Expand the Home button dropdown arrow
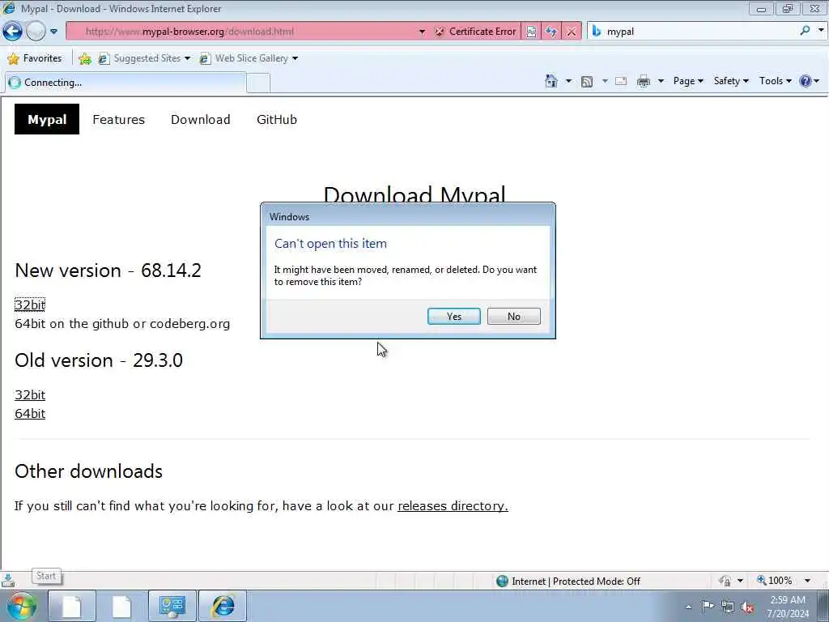 [x=568, y=81]
